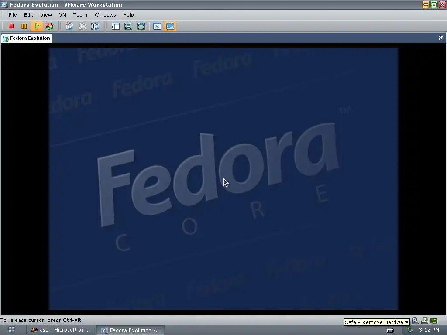This screenshot has height=335, width=447.
Task: Click the hard disk device status icon
Action: 416,321
